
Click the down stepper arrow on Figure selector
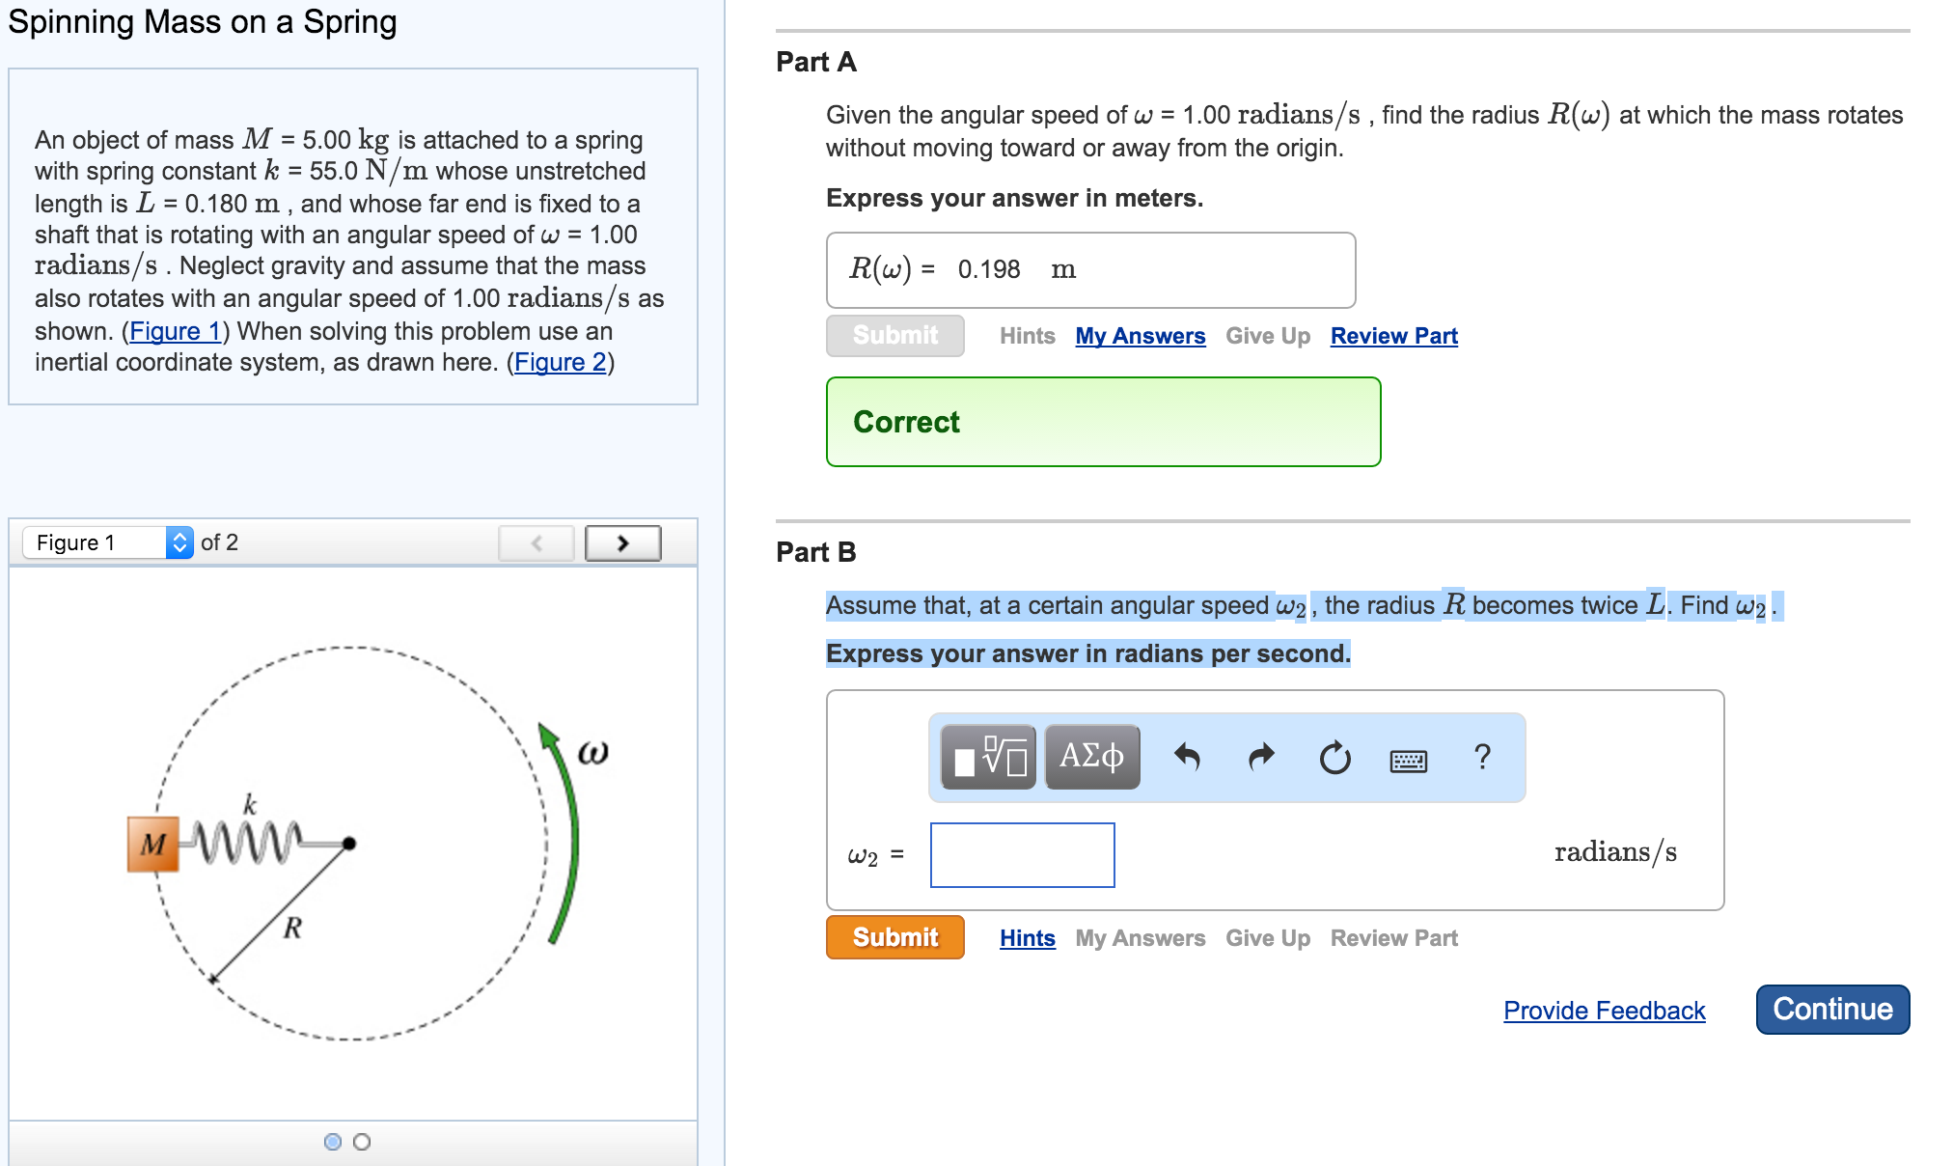tap(180, 548)
